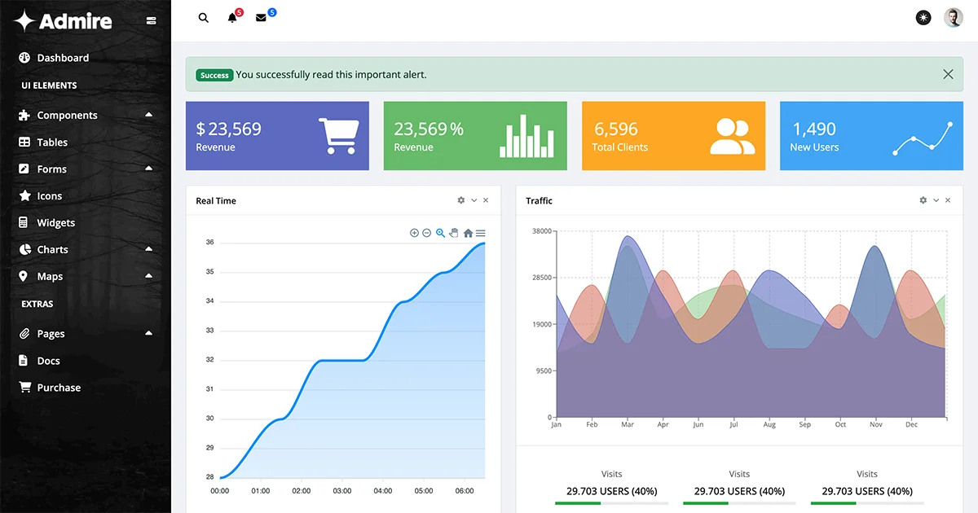The height and width of the screenshot is (513, 978).
Task: Toggle the sidebar with hamburger icon
Action: [151, 20]
